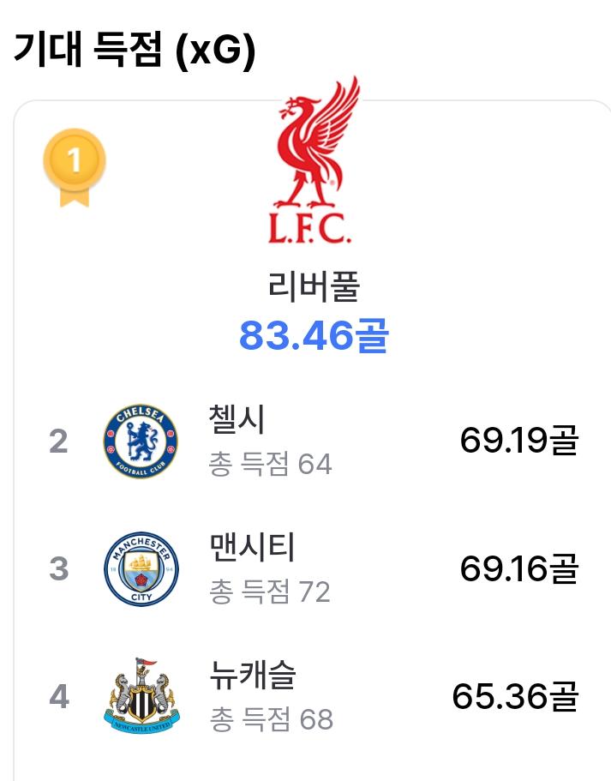Click Newcastle's 65.36골 value
611x781 pixels.
point(515,696)
